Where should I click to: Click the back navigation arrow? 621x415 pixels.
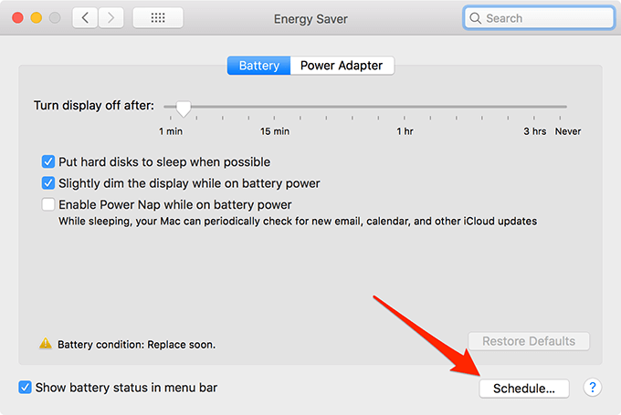[85, 17]
